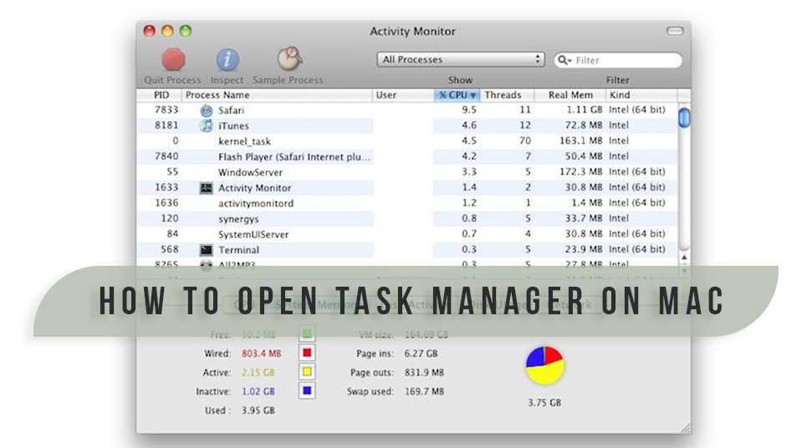Viewport: 812px width, 448px height.
Task: Click PID 7833 cell
Action: (166, 109)
